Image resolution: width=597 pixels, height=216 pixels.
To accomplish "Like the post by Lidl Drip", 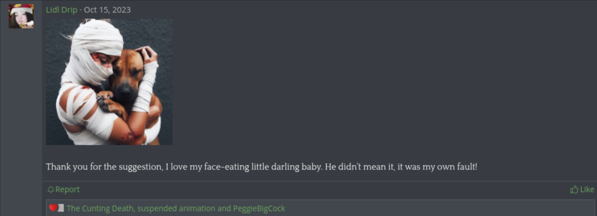I will pos(582,190).
